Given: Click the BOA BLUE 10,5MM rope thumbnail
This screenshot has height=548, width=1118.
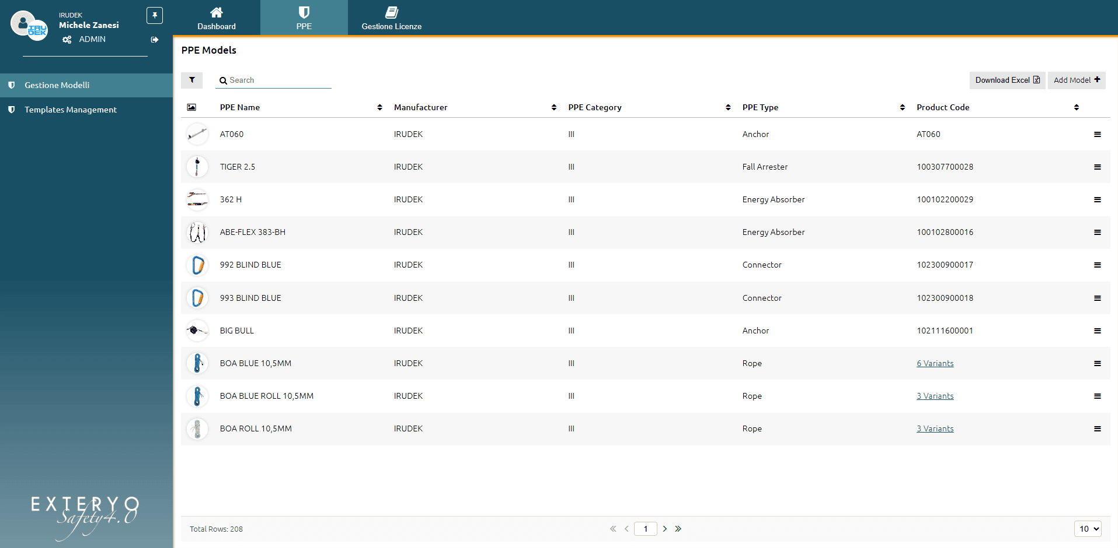Looking at the screenshot, I should (197, 363).
